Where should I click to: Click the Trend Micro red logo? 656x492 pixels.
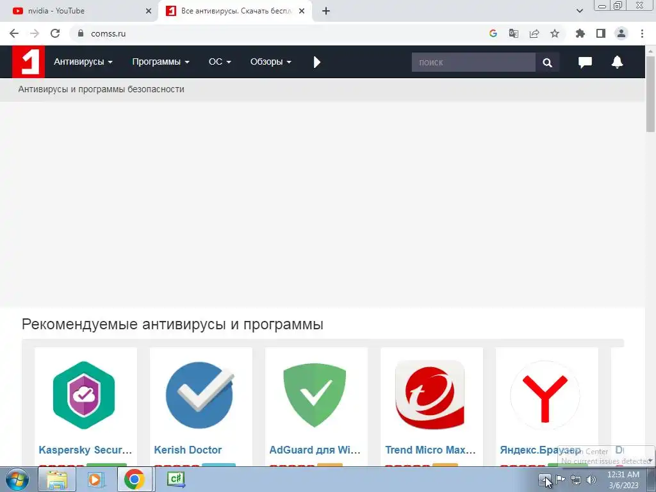click(430, 395)
